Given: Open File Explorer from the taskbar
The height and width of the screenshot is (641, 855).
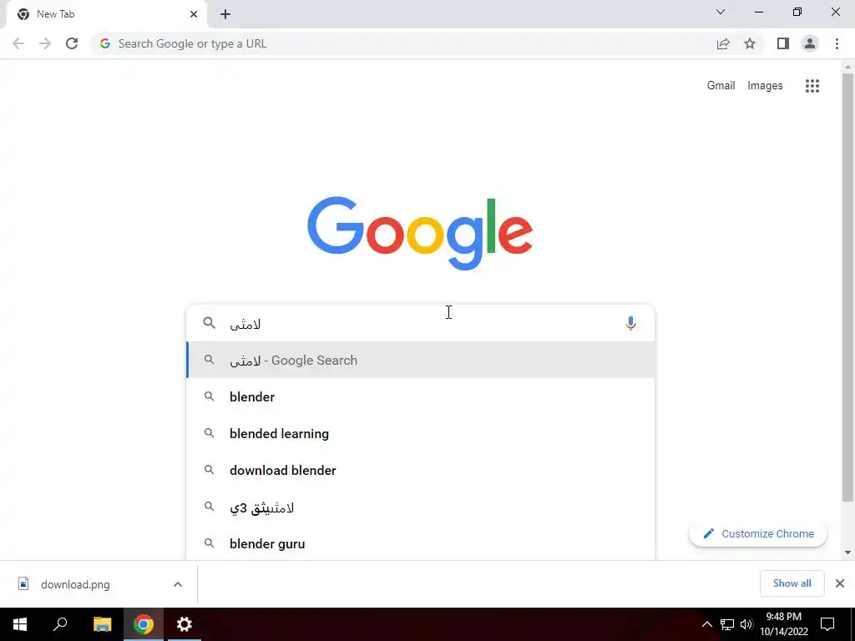Looking at the screenshot, I should (102, 624).
